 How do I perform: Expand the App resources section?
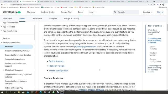point(2,27)
